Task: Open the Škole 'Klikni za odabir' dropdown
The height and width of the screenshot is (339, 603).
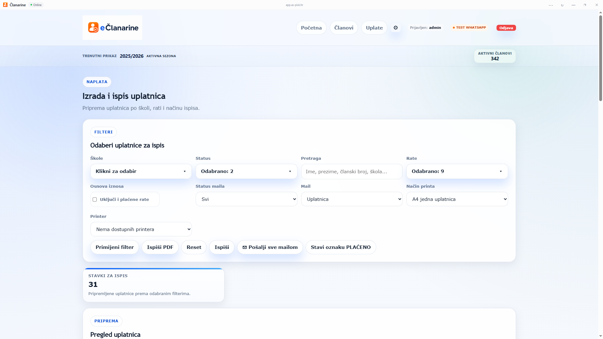Action: (x=141, y=171)
